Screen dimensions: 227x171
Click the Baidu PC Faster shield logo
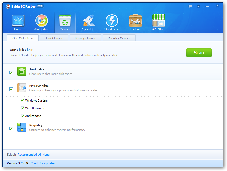coord(8,7)
